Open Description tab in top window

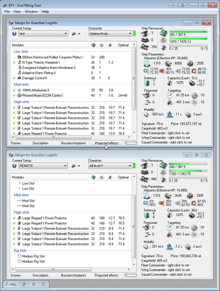(40, 143)
